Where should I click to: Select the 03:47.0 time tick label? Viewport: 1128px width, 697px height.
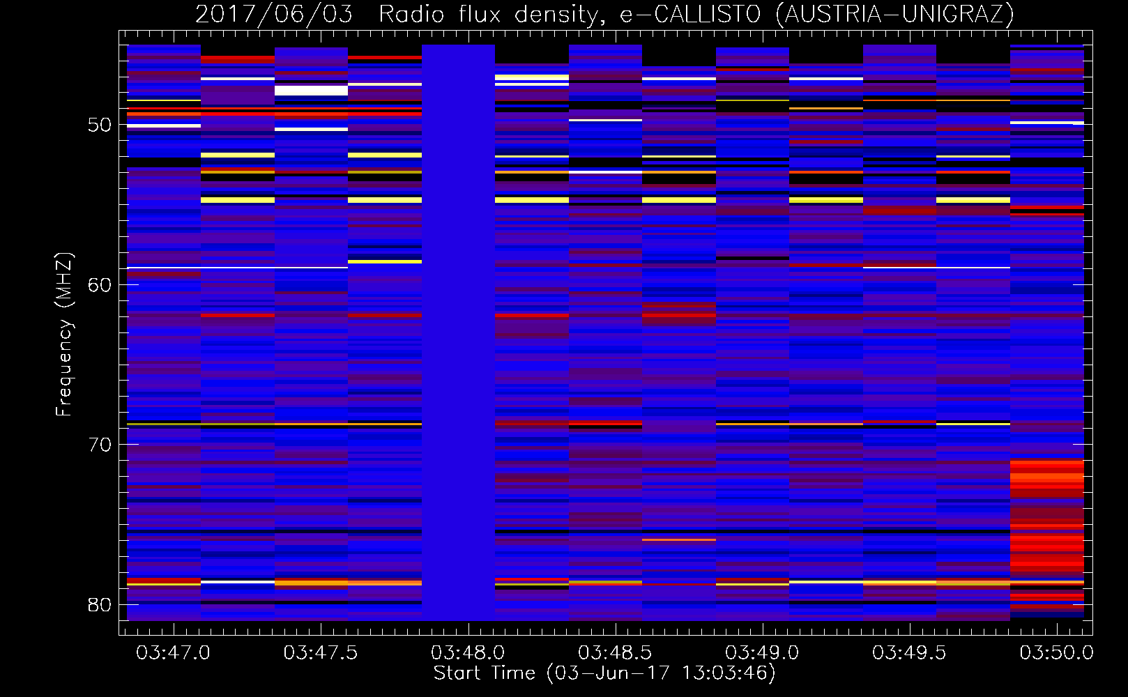click(x=173, y=653)
